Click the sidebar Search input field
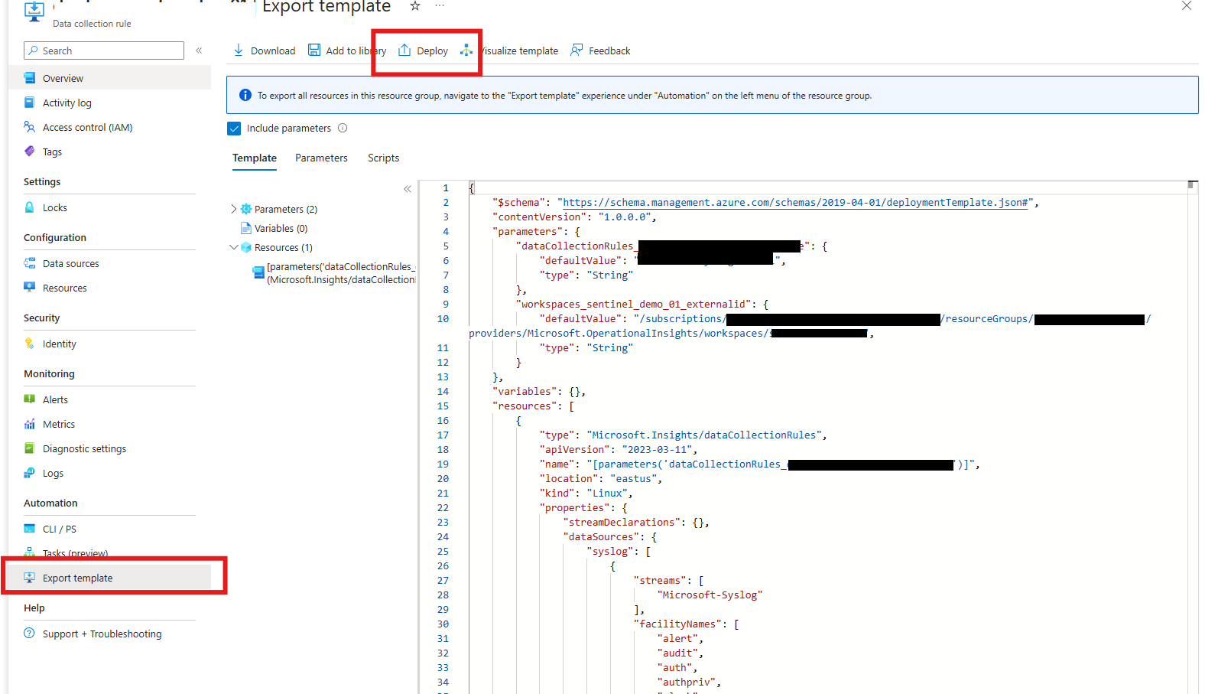Image resolution: width=1205 pixels, height=694 pixels. pyautogui.click(x=104, y=51)
